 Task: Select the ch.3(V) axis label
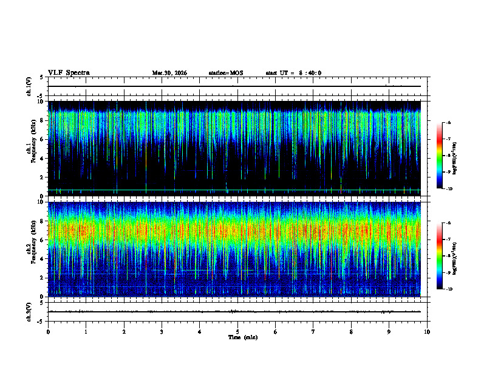29,312
